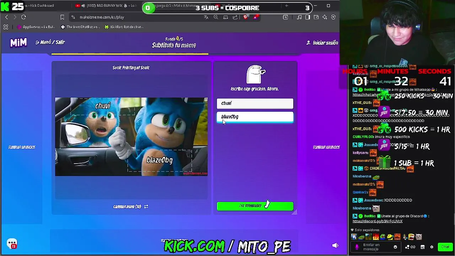Image resolution: width=455 pixels, height=256 pixels.
Task: Focus the blaze0bg caption input field
Action: click(x=255, y=117)
